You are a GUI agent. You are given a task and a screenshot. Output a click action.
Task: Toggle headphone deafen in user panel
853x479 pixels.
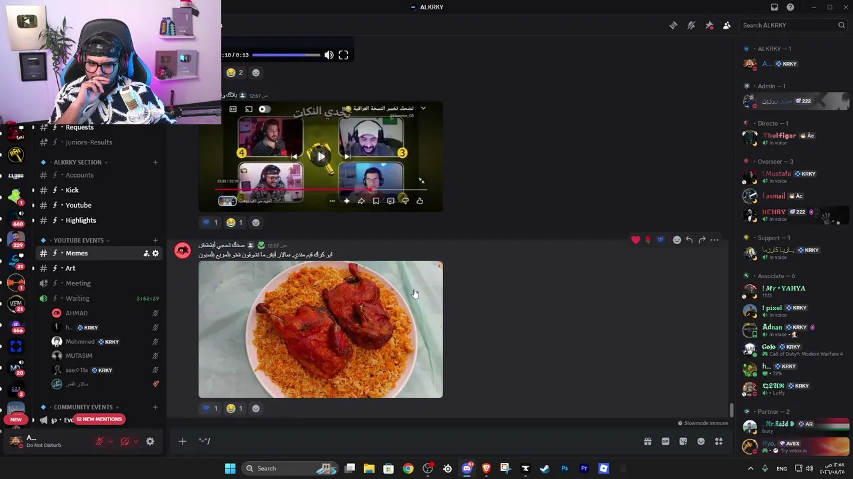(x=125, y=441)
